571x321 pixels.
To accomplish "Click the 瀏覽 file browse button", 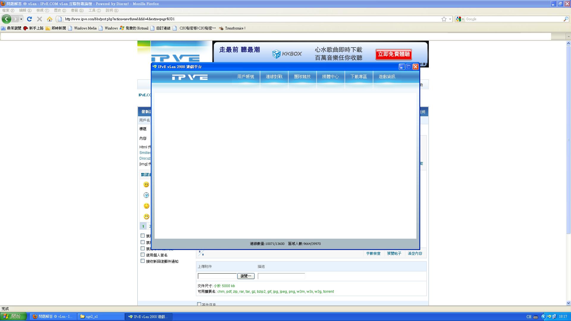I will point(246,276).
